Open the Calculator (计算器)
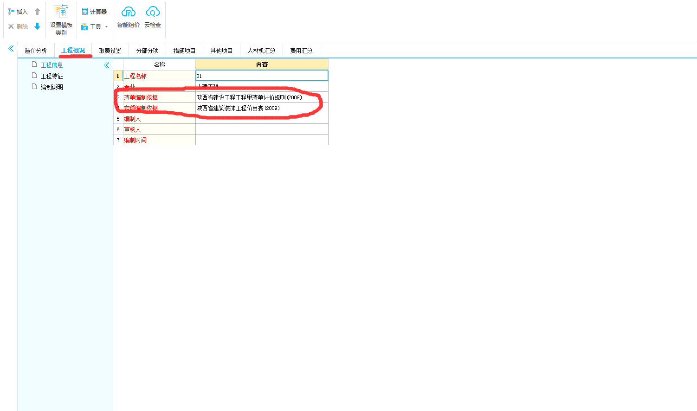Screen dimensions: 697x411 [x=95, y=12]
